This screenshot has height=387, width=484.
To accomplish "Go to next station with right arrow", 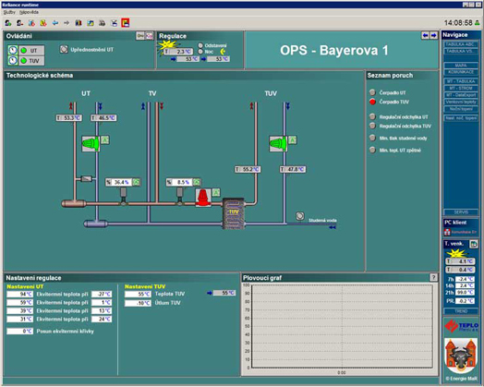I will click(x=434, y=35).
